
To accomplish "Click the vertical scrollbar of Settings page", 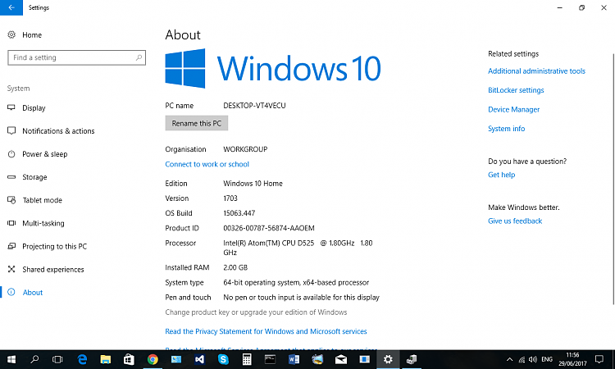I will click(613, 179).
